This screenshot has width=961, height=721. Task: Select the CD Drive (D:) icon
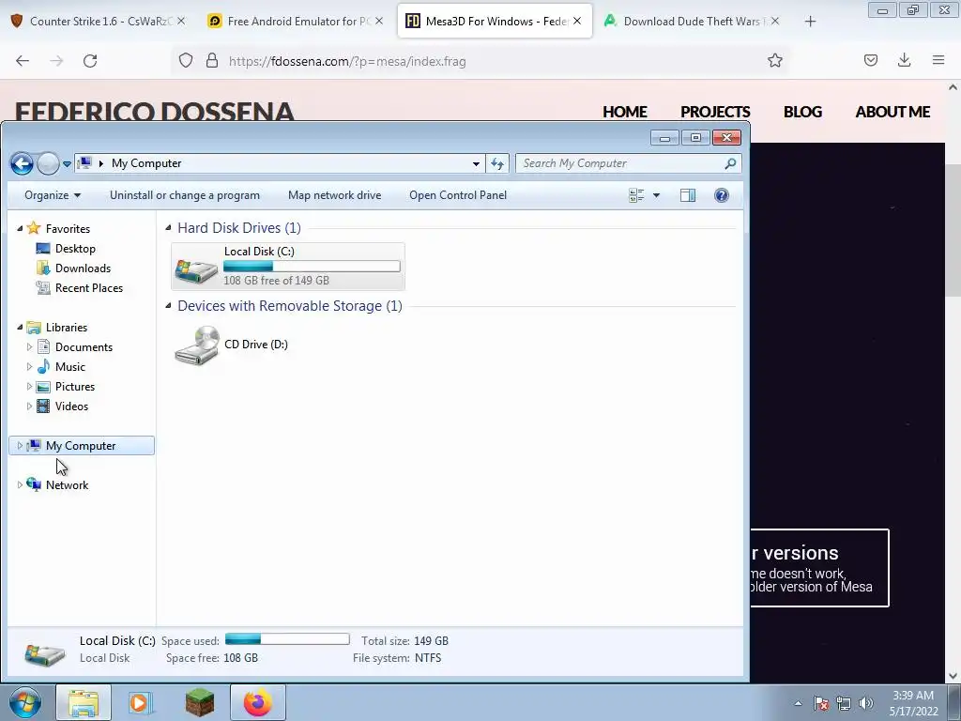(x=197, y=345)
